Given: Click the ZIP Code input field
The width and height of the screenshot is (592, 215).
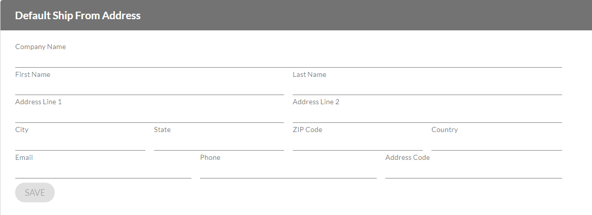Looking at the screenshot, I should point(358,144).
